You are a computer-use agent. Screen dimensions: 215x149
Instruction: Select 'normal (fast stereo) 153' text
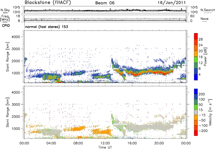(x=46, y=27)
